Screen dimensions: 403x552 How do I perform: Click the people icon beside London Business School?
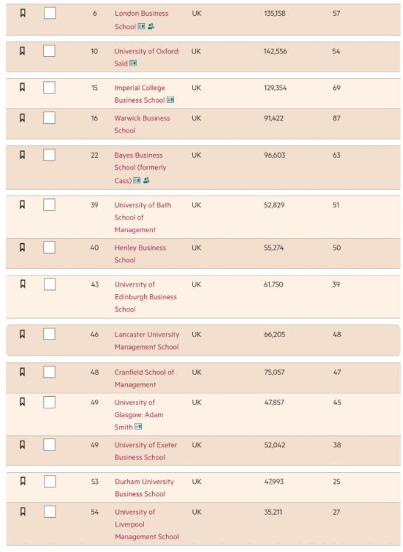[150, 27]
